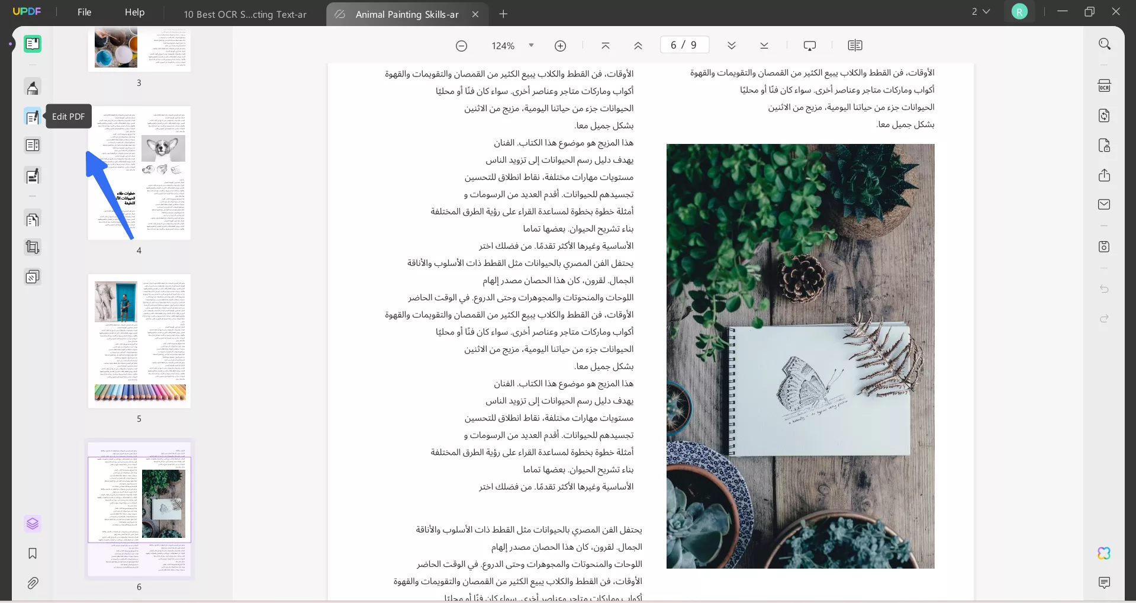
Task: Toggle two-page reading layout
Action: 855,45
